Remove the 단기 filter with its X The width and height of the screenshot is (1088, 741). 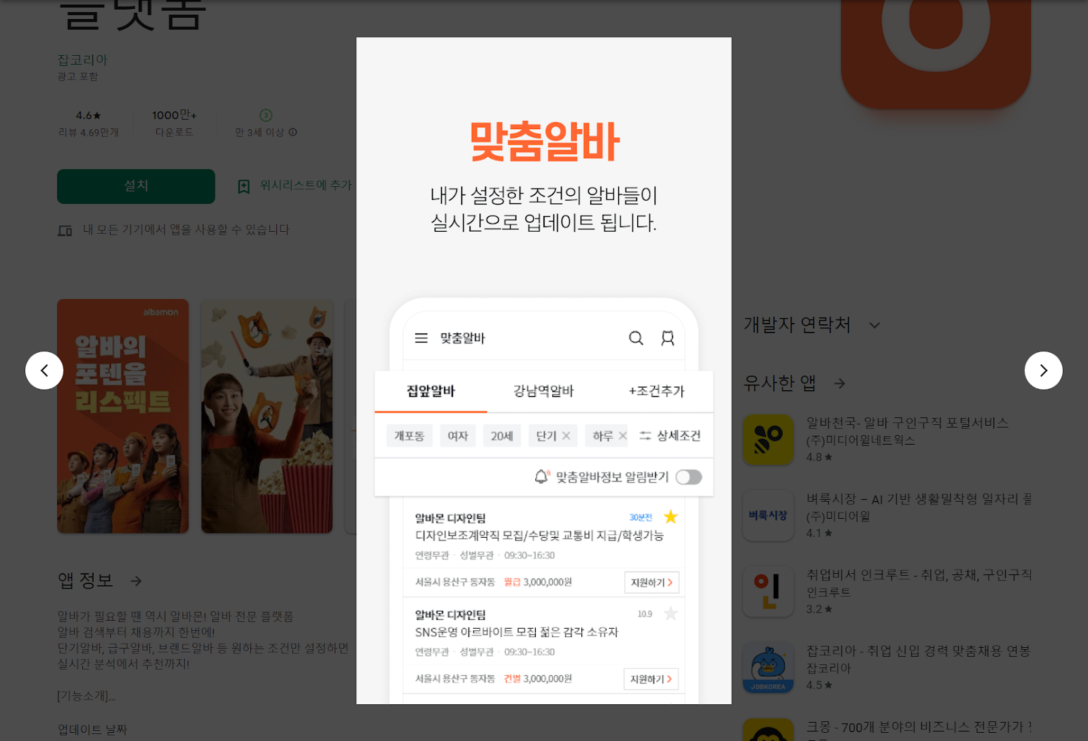point(566,436)
